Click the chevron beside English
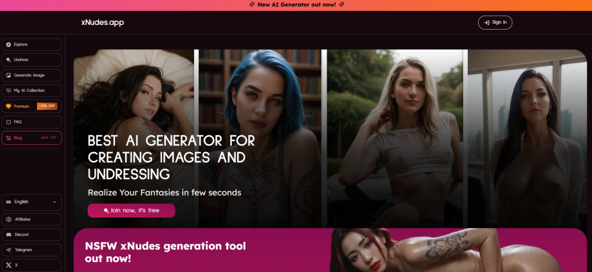 [x=54, y=202]
